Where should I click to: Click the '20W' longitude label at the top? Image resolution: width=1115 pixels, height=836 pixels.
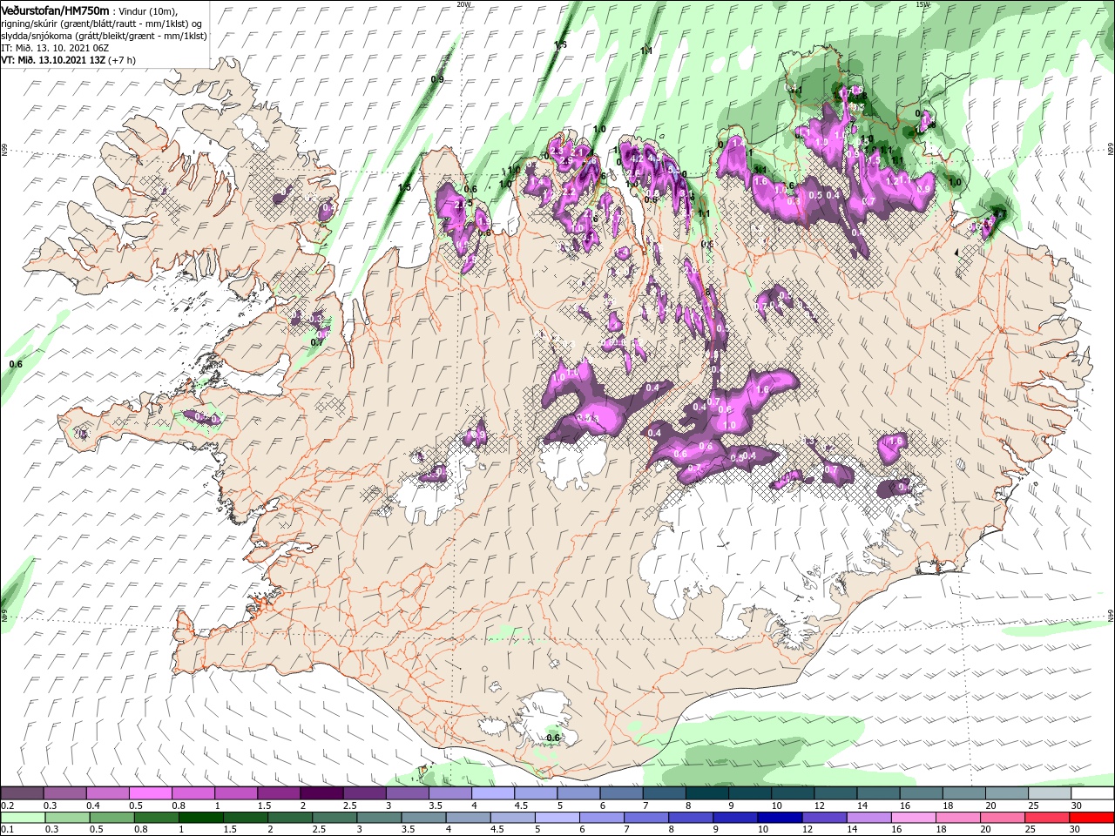tap(463, 4)
